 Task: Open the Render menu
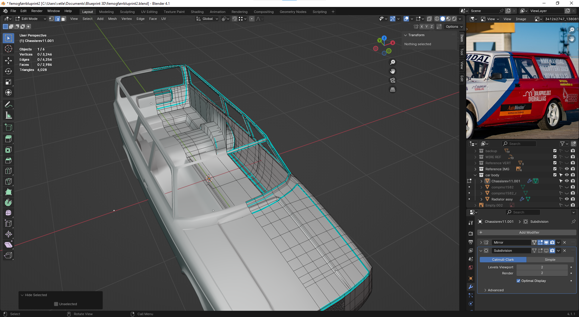(37, 11)
